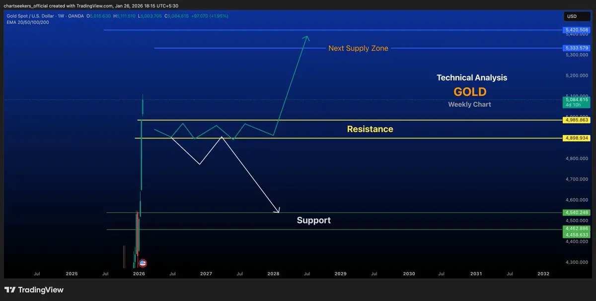Select the 'Weekly Chart' text annotation
Viewport: 596px width, 301px height.
(469, 105)
